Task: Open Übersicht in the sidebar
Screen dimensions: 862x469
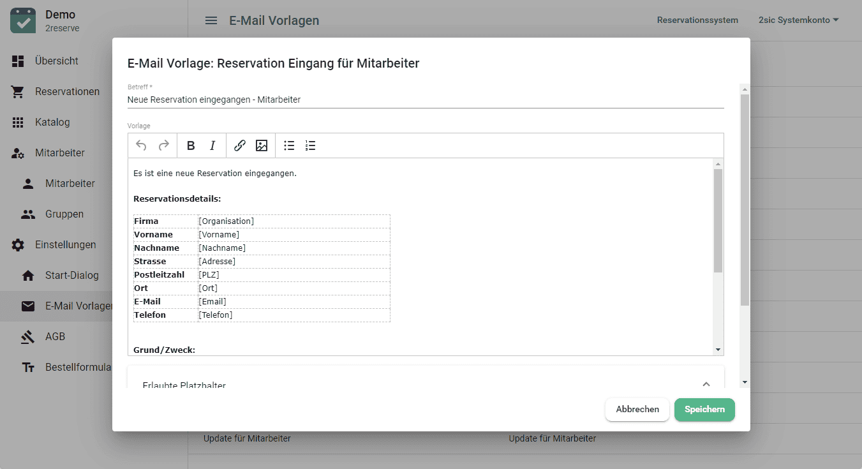Action: tap(56, 61)
